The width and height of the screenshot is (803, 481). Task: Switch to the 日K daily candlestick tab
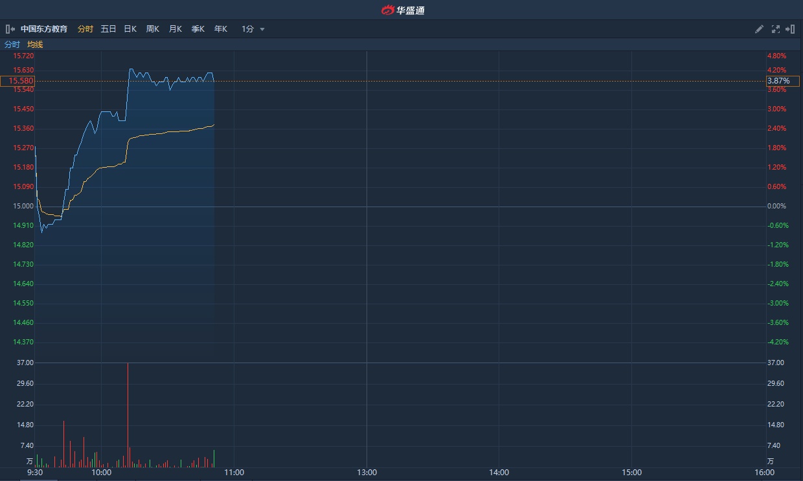coord(130,29)
